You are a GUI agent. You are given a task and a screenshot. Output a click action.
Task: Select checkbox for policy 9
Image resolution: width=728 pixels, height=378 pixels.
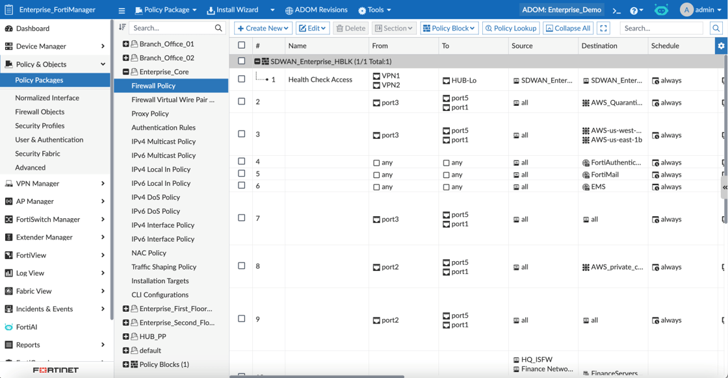pos(241,319)
